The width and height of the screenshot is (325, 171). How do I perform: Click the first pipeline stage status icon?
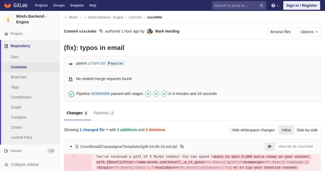pos(148,94)
